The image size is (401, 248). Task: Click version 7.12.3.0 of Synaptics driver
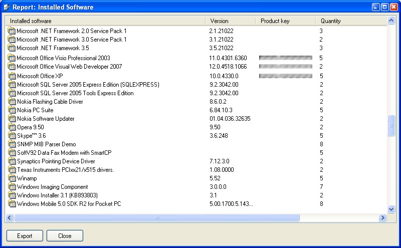[x=220, y=161]
